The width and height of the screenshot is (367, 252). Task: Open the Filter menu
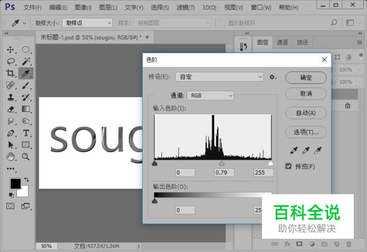point(186,7)
